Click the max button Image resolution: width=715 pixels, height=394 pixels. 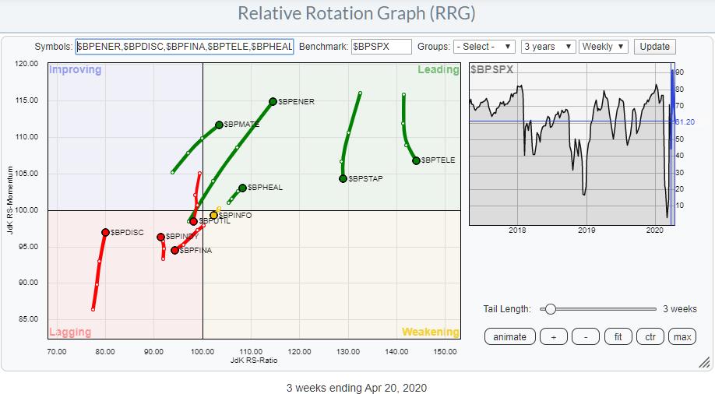[x=682, y=337]
